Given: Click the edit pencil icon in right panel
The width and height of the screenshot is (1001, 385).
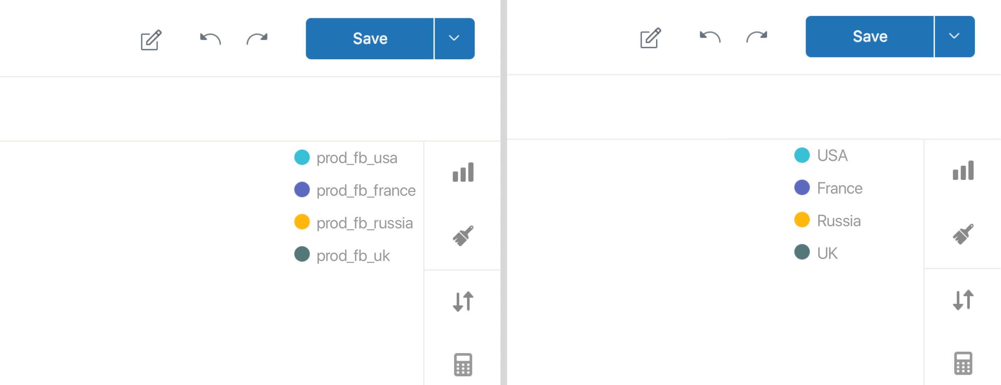Looking at the screenshot, I should click(x=651, y=38).
